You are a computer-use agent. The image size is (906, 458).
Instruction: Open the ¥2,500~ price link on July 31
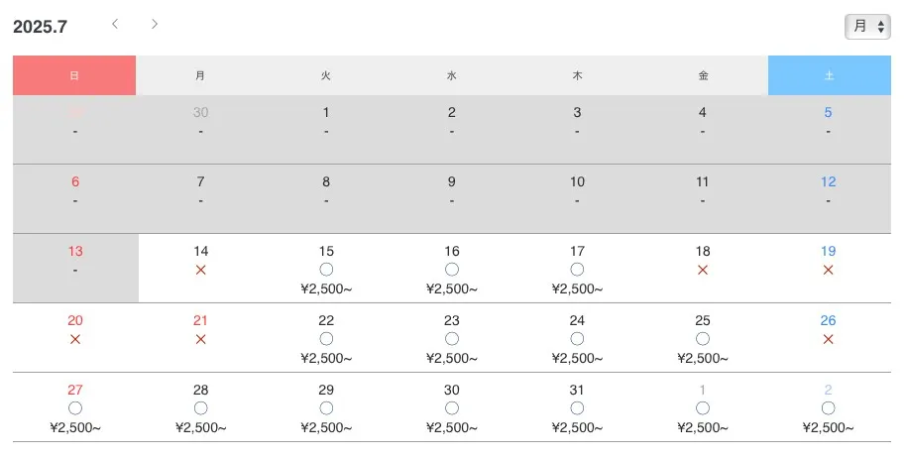(x=577, y=428)
